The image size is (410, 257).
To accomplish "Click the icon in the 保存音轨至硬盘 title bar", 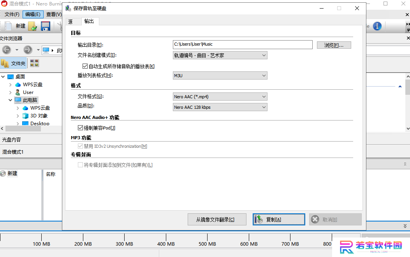I will (x=68, y=8).
